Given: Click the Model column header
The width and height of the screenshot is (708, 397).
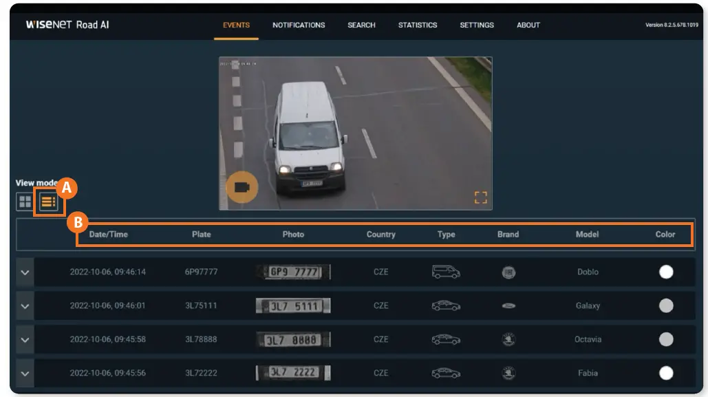Looking at the screenshot, I should coord(587,235).
